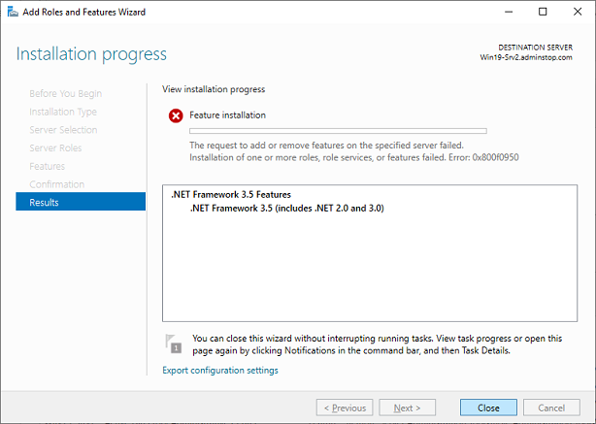Open the Server Roles step
Screen dimensions: 596x424
click(55, 148)
